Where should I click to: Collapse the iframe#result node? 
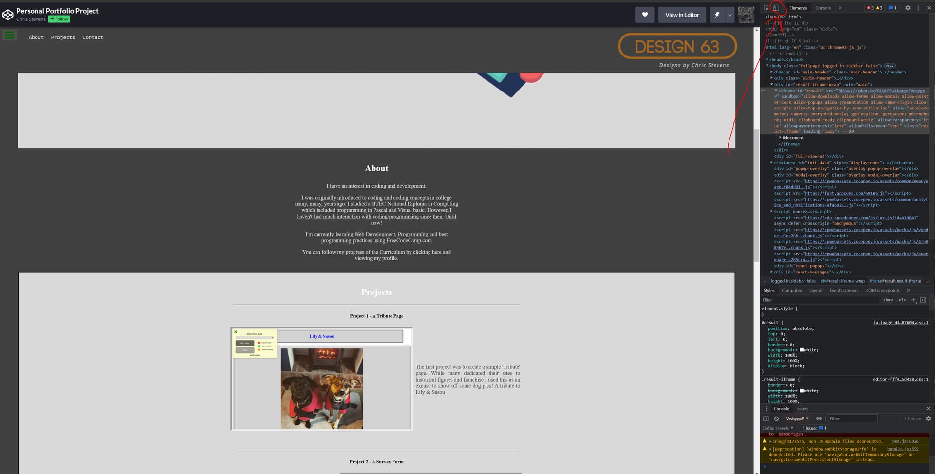click(x=776, y=91)
